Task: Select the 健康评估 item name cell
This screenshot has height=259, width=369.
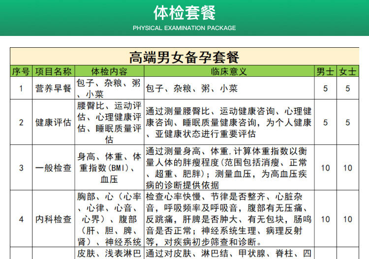Action: (x=54, y=122)
